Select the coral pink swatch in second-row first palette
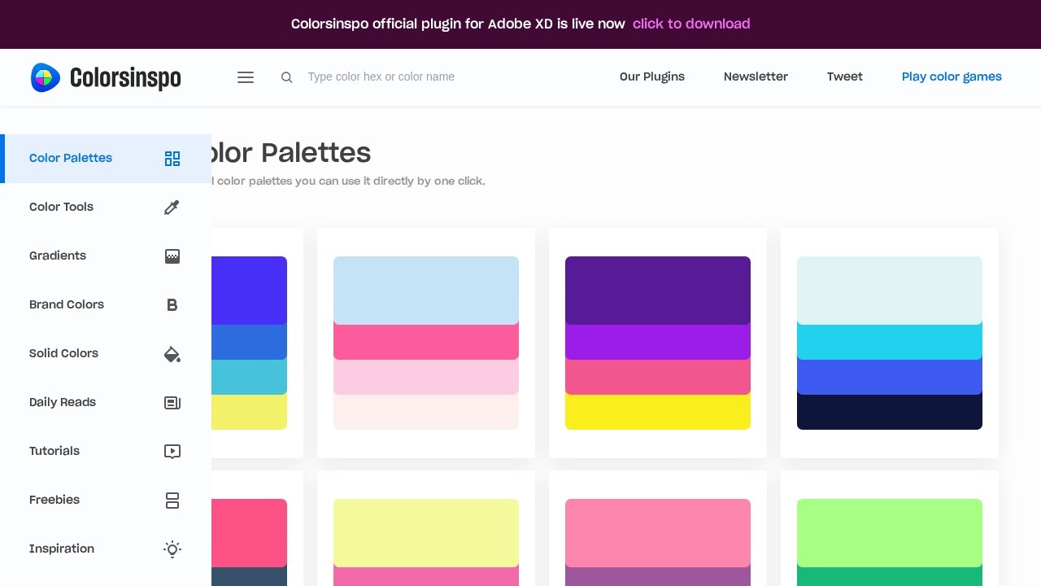Screen dimensions: 1041x586 [x=249, y=532]
